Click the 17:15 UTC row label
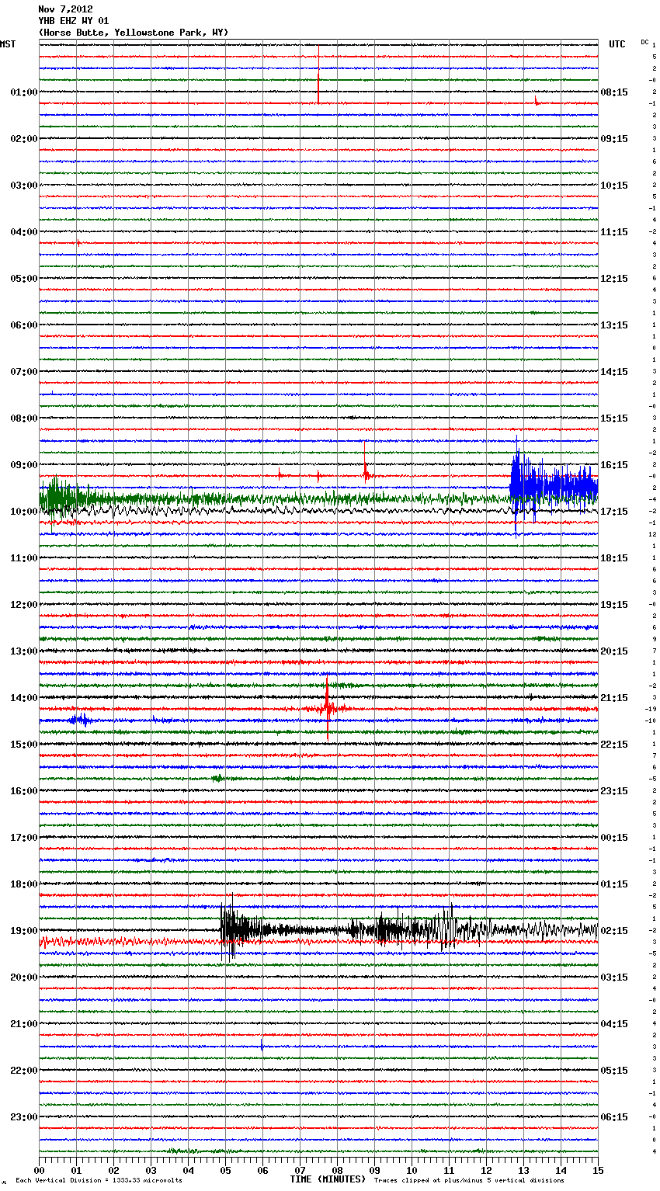 coord(614,512)
